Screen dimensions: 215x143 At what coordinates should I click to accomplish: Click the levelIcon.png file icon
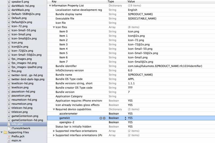click(x=9, y=87)
